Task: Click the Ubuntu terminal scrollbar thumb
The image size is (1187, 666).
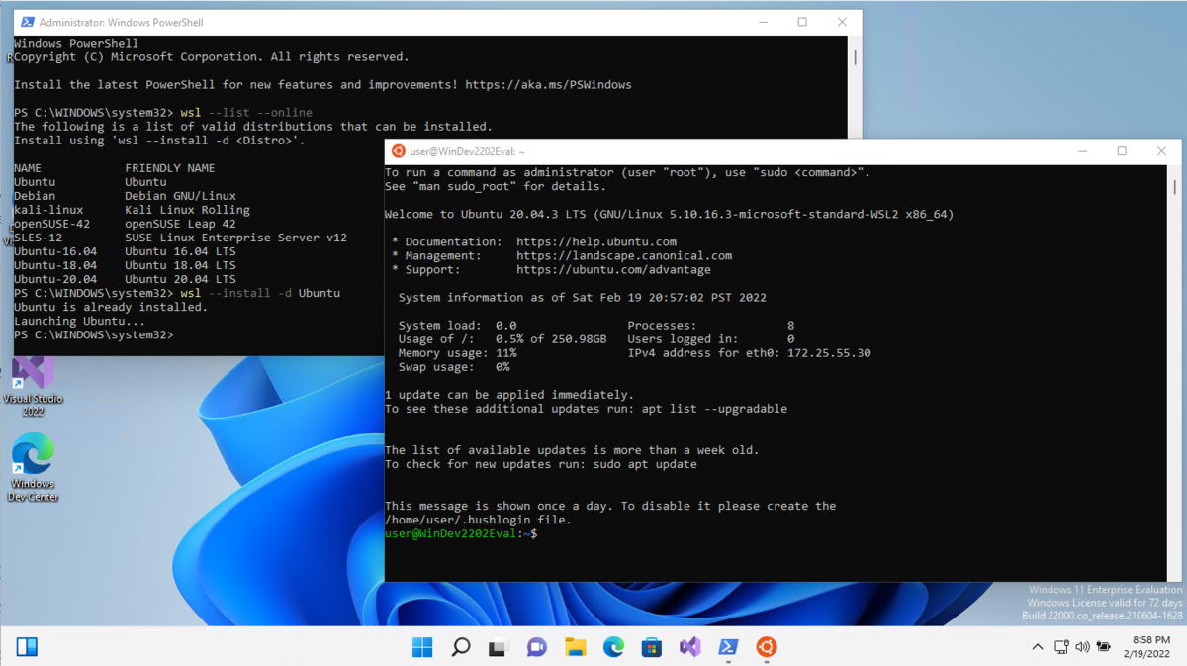Action: [x=1175, y=187]
